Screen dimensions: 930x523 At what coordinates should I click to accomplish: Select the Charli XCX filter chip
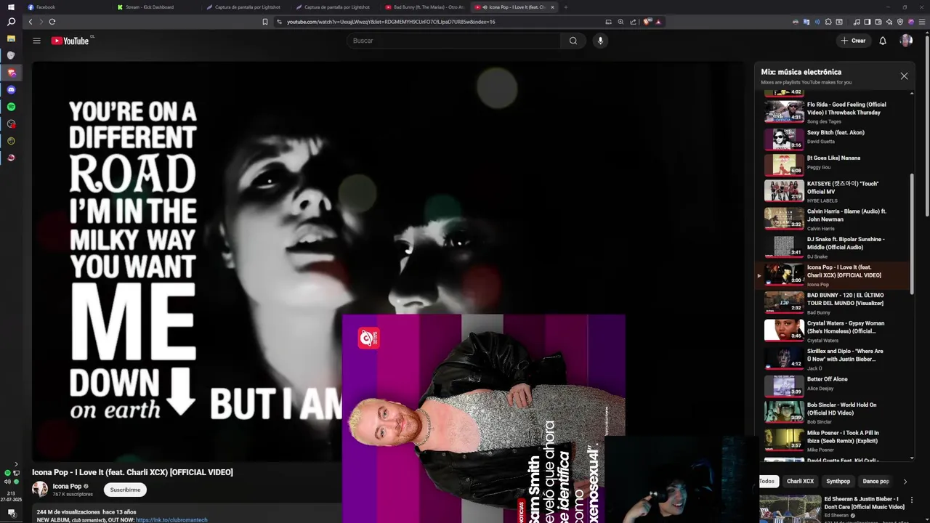[800, 481]
